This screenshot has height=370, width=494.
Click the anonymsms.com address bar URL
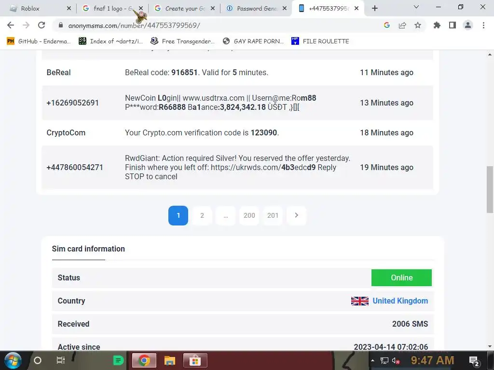[x=134, y=26]
